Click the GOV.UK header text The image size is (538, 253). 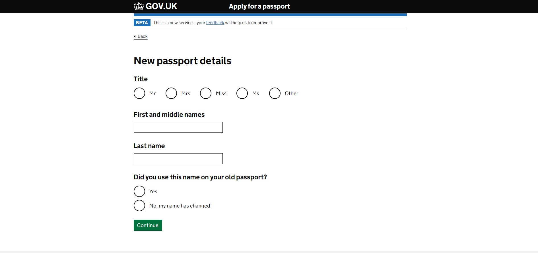(x=161, y=6)
